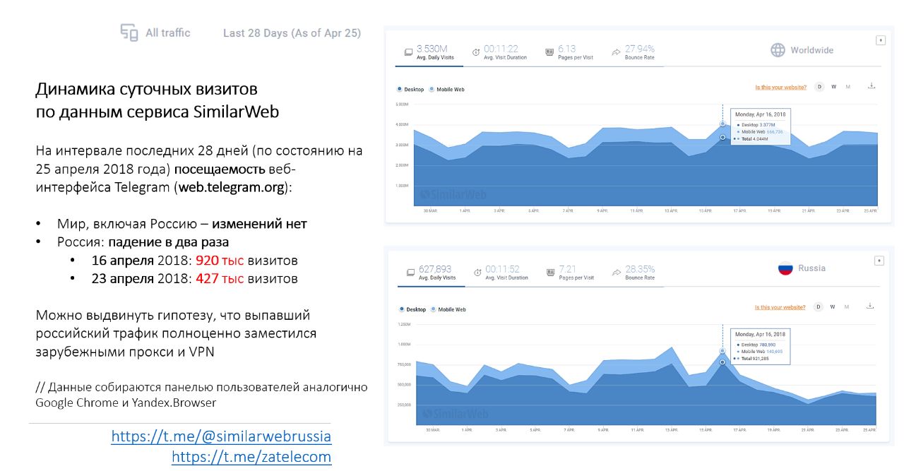Select daily (D) granularity in the Worldwide chart
Screen dimensions: 904x471
[820, 87]
